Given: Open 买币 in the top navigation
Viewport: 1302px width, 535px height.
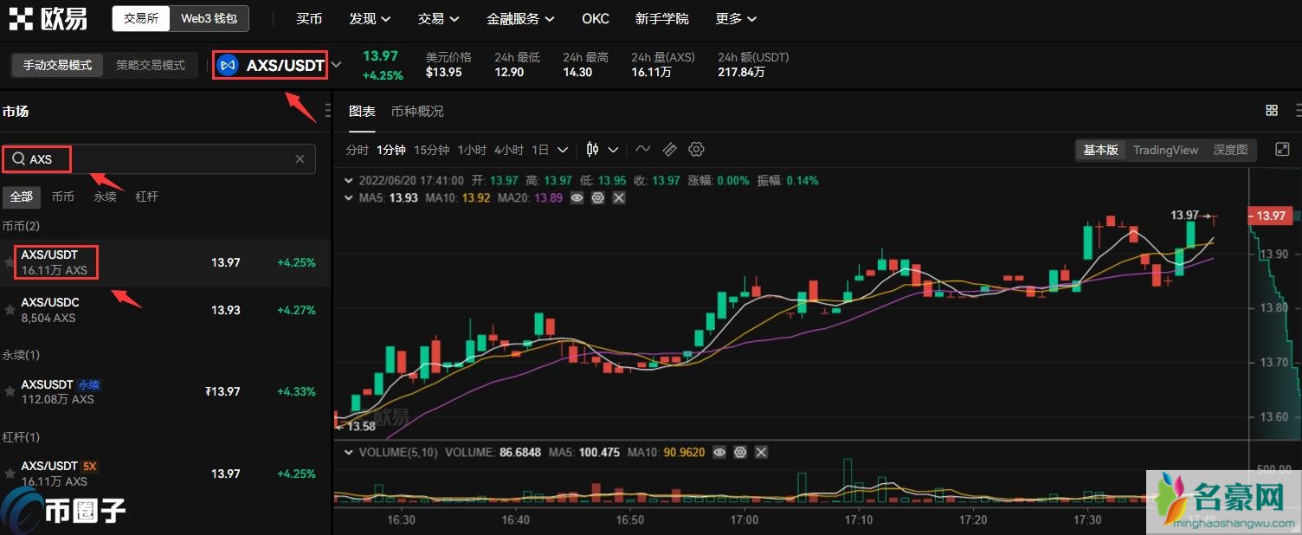Looking at the screenshot, I should (x=309, y=18).
